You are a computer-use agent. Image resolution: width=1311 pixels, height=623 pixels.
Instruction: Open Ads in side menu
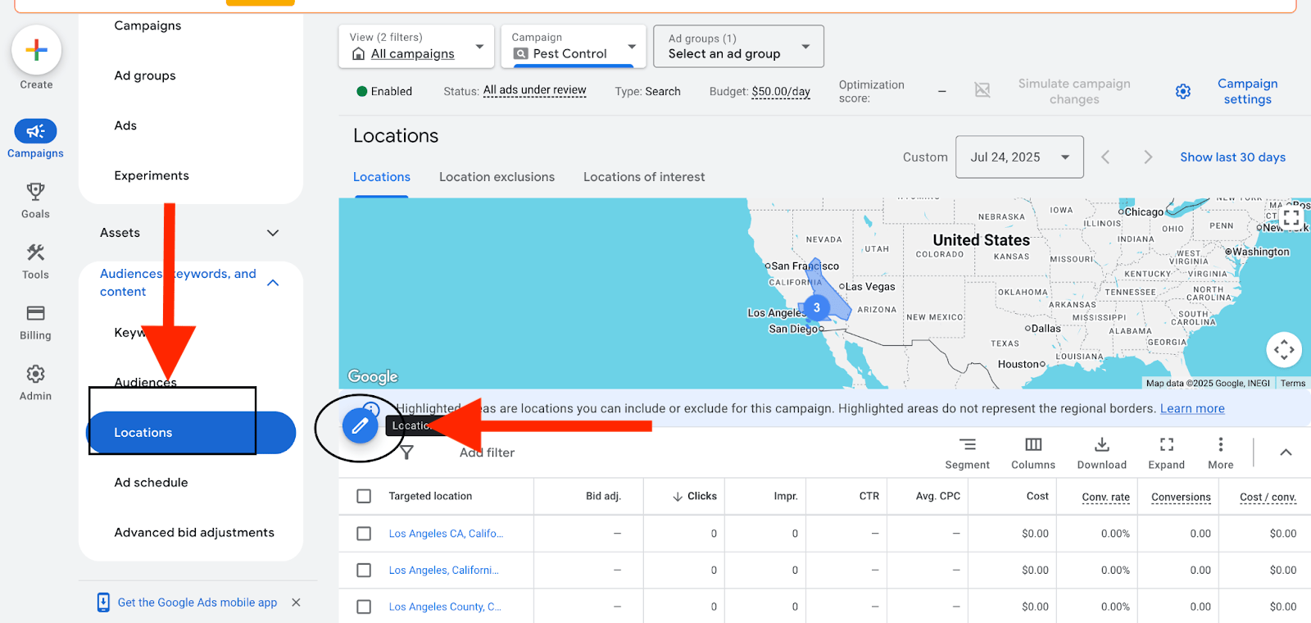pos(125,125)
